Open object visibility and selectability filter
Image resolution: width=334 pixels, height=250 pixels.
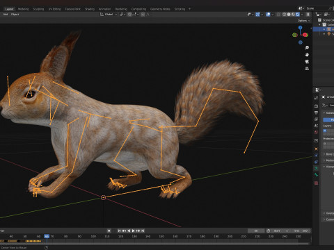[x=250, y=15]
